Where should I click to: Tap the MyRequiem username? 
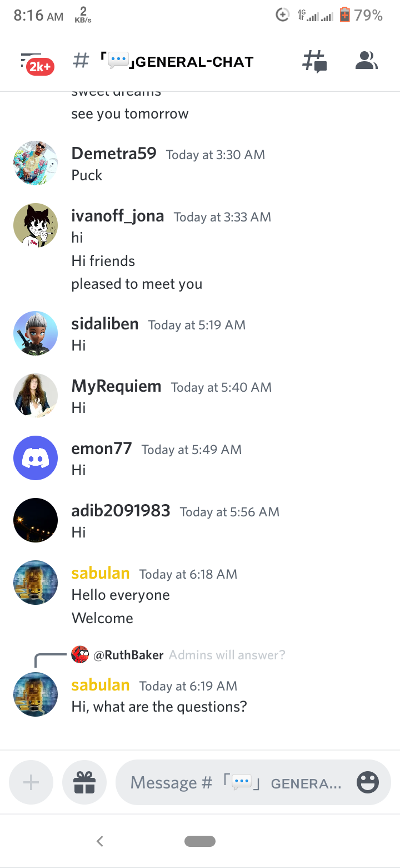coord(117,386)
